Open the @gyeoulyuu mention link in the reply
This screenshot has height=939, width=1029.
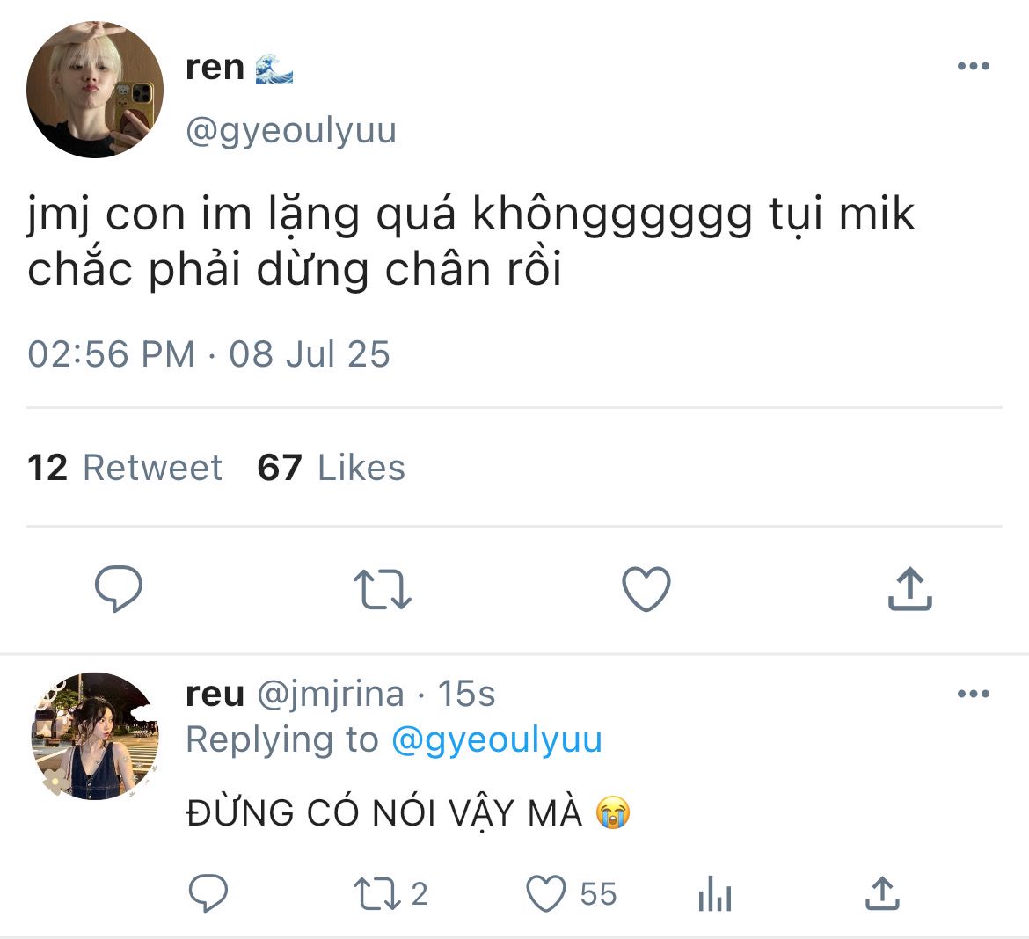point(496,740)
